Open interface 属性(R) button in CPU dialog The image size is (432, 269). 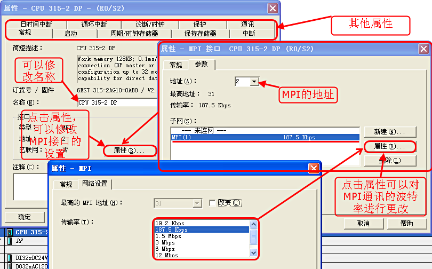tap(130, 151)
